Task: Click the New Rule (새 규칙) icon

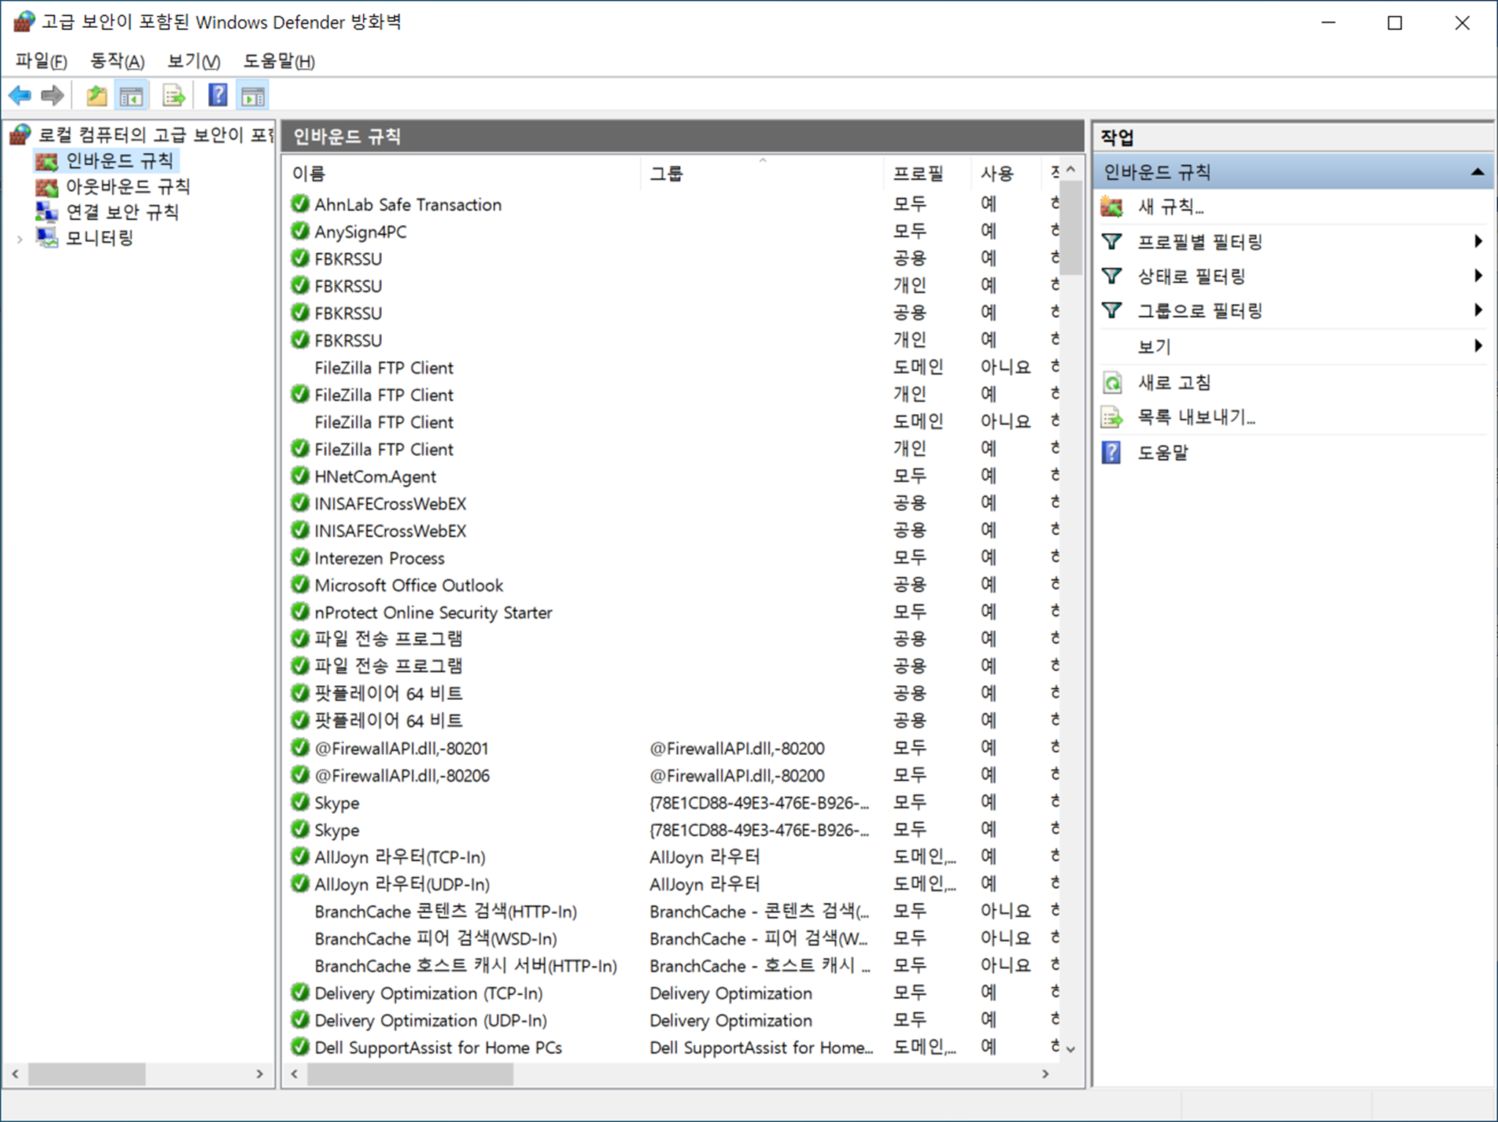Action: pyautogui.click(x=1111, y=207)
